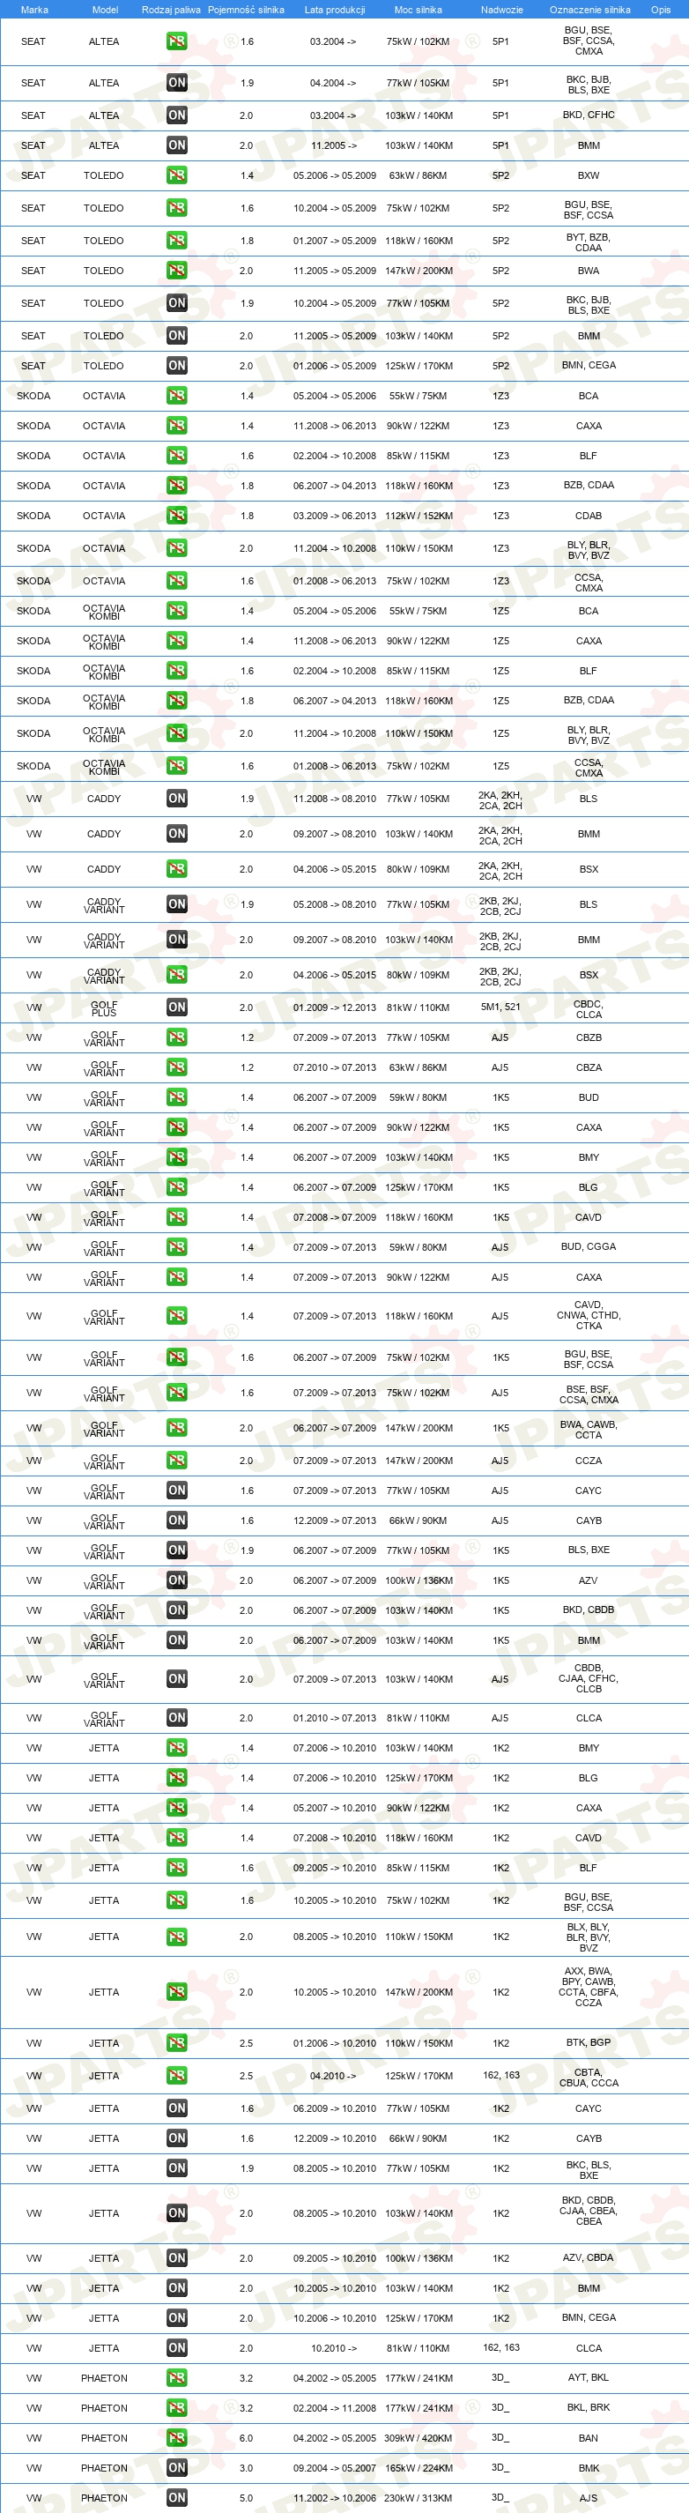Click the Marka column header
Screen dimensions: 689x2513
pos(34,10)
